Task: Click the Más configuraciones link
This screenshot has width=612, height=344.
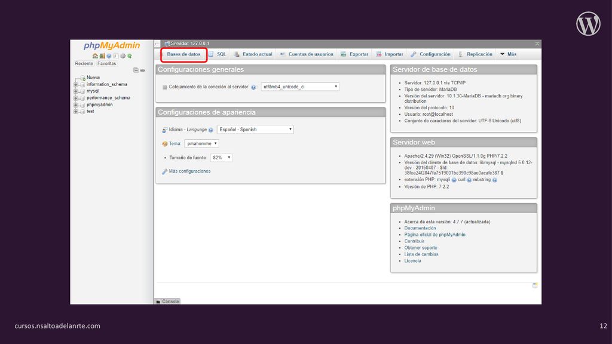Action: 189,171
